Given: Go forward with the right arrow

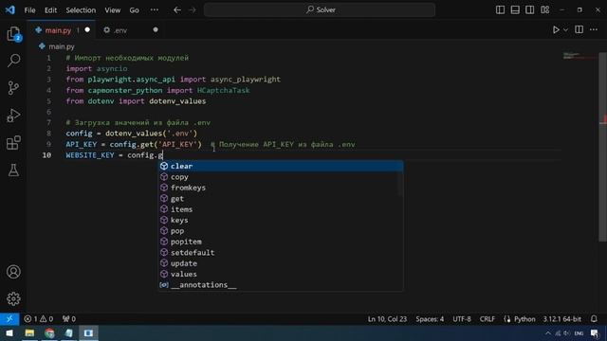Looking at the screenshot, I should click(x=193, y=10).
